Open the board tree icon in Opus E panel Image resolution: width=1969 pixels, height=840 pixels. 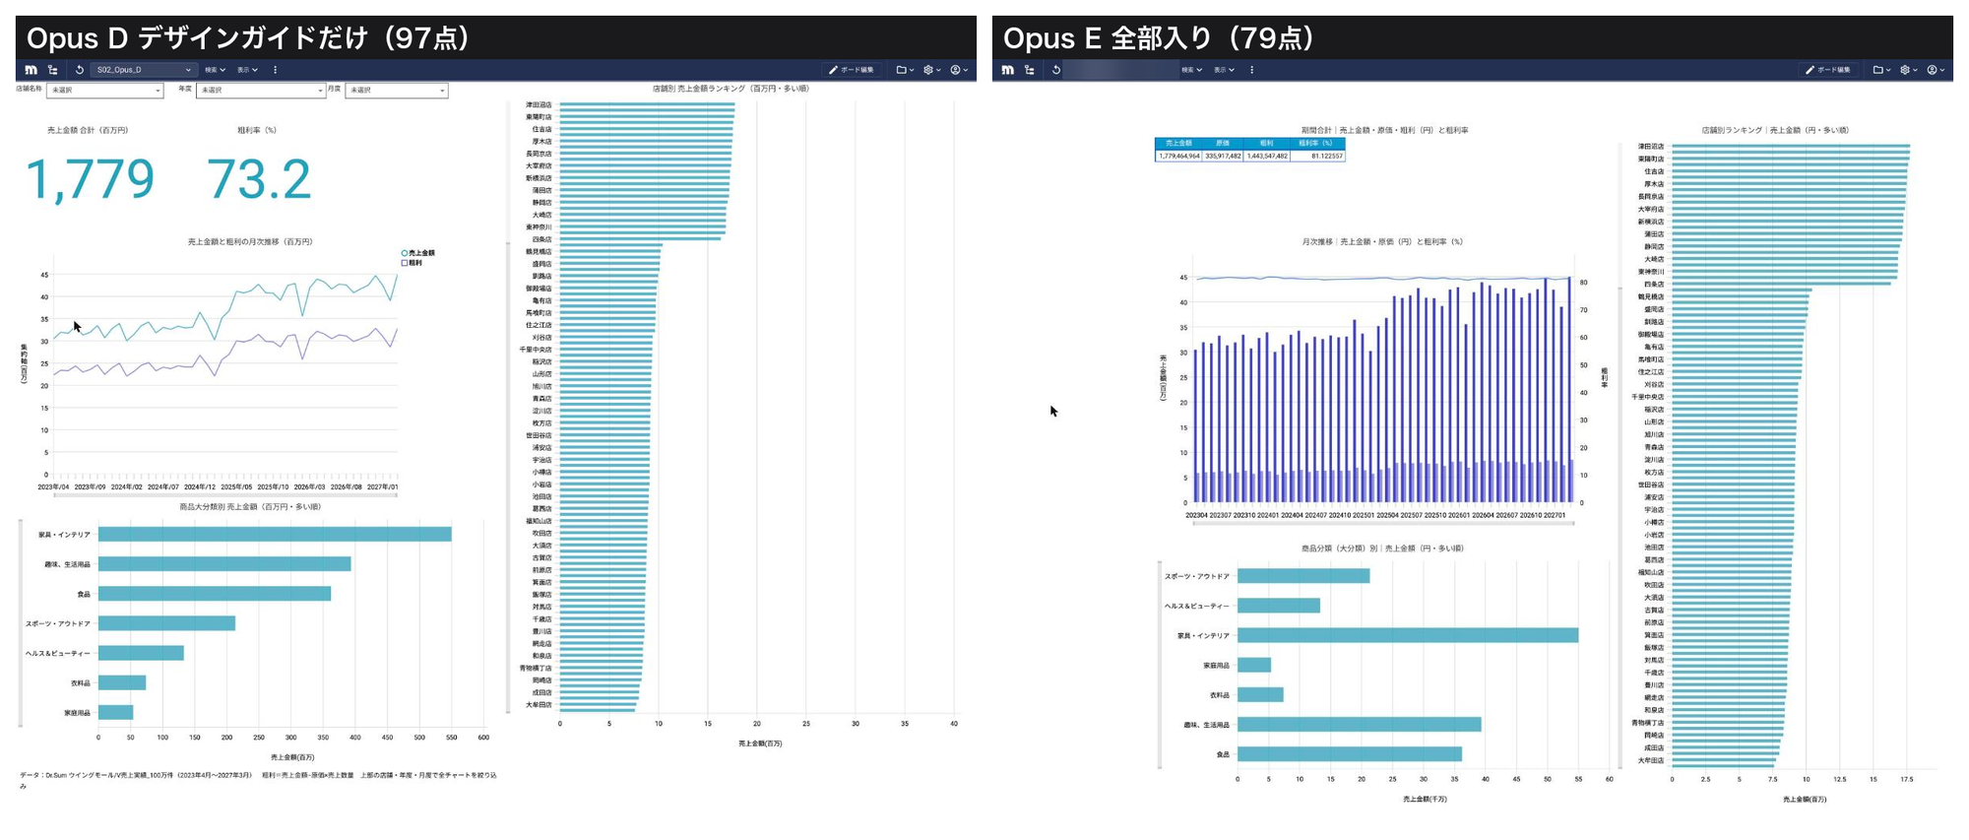point(1030,70)
